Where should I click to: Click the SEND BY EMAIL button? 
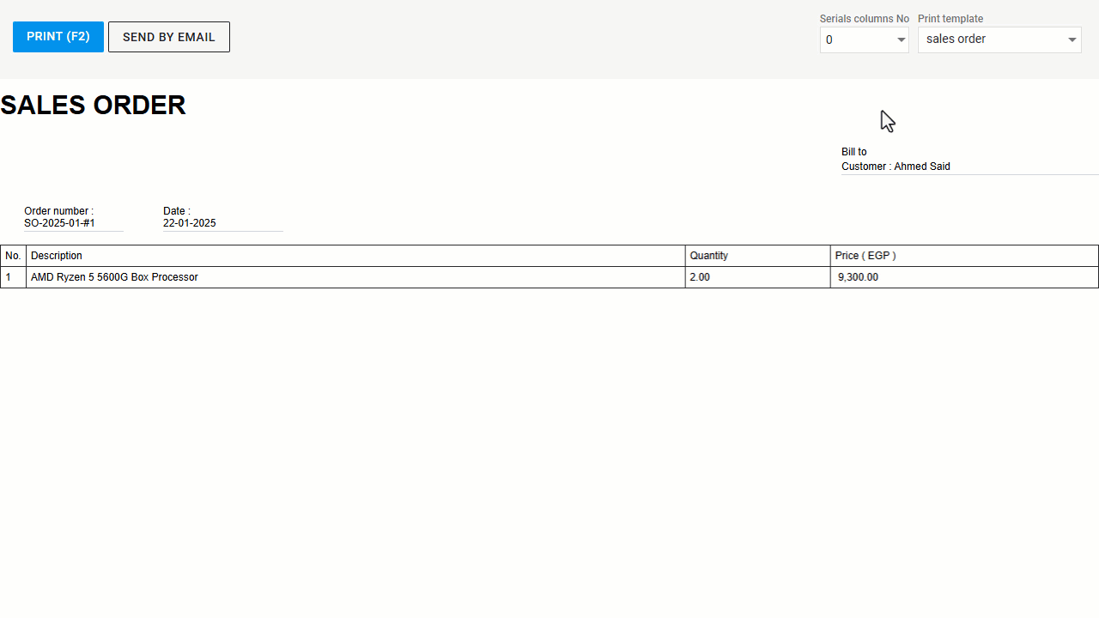coord(169,37)
